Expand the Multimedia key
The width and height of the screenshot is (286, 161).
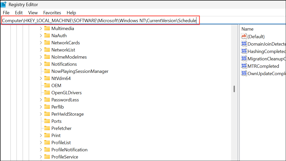pyautogui.click(x=41, y=29)
